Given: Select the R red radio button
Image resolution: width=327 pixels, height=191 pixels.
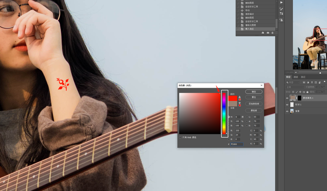Looking at the screenshot, I should click(229, 130).
